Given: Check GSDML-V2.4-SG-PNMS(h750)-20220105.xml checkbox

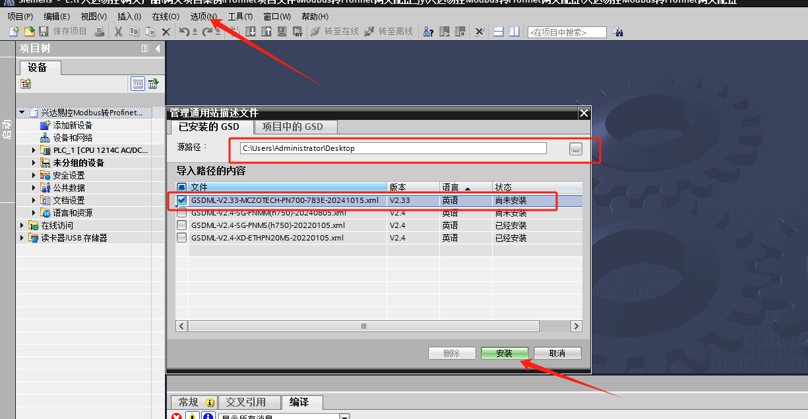Looking at the screenshot, I should 182,225.
